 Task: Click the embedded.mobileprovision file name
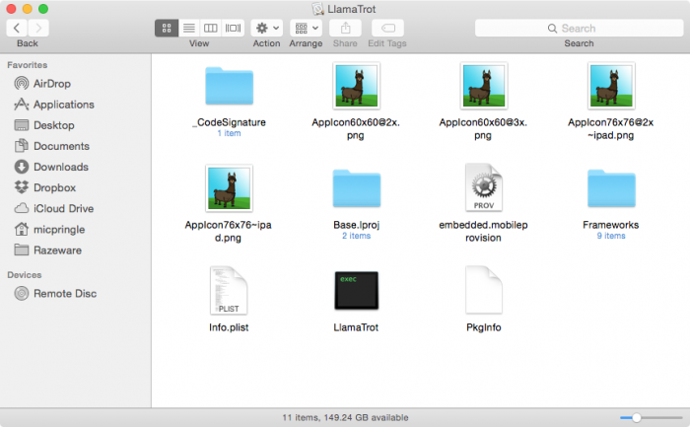coord(483,231)
